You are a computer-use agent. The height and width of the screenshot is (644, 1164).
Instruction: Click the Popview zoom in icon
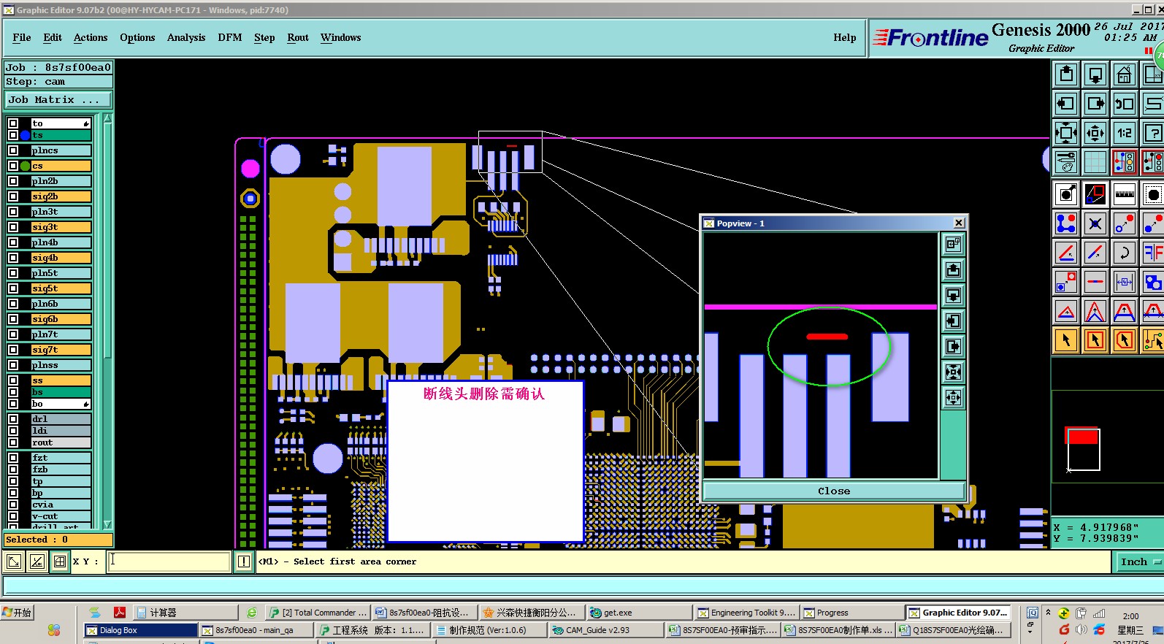(x=953, y=372)
